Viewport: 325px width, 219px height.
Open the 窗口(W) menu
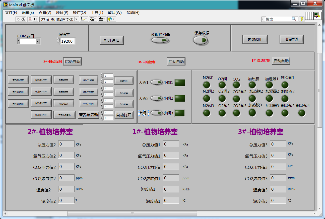115,13
